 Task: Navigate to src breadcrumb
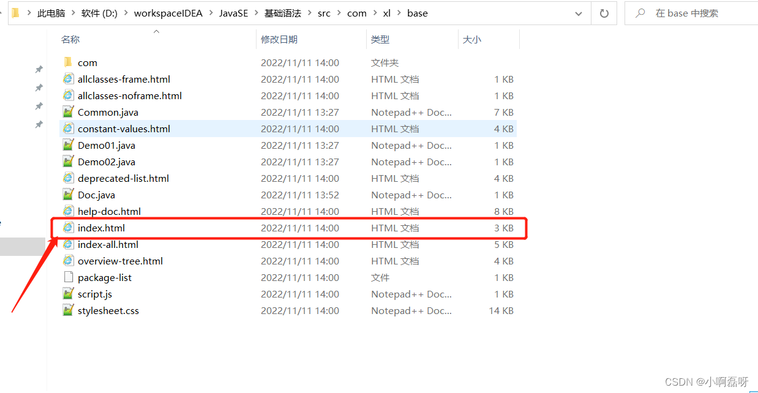click(x=324, y=13)
